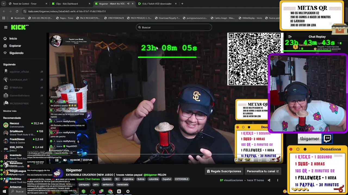Image resolution: width=348 pixels, height=195 pixels.
Task: Select the 18+ tag
Action: [117, 179]
